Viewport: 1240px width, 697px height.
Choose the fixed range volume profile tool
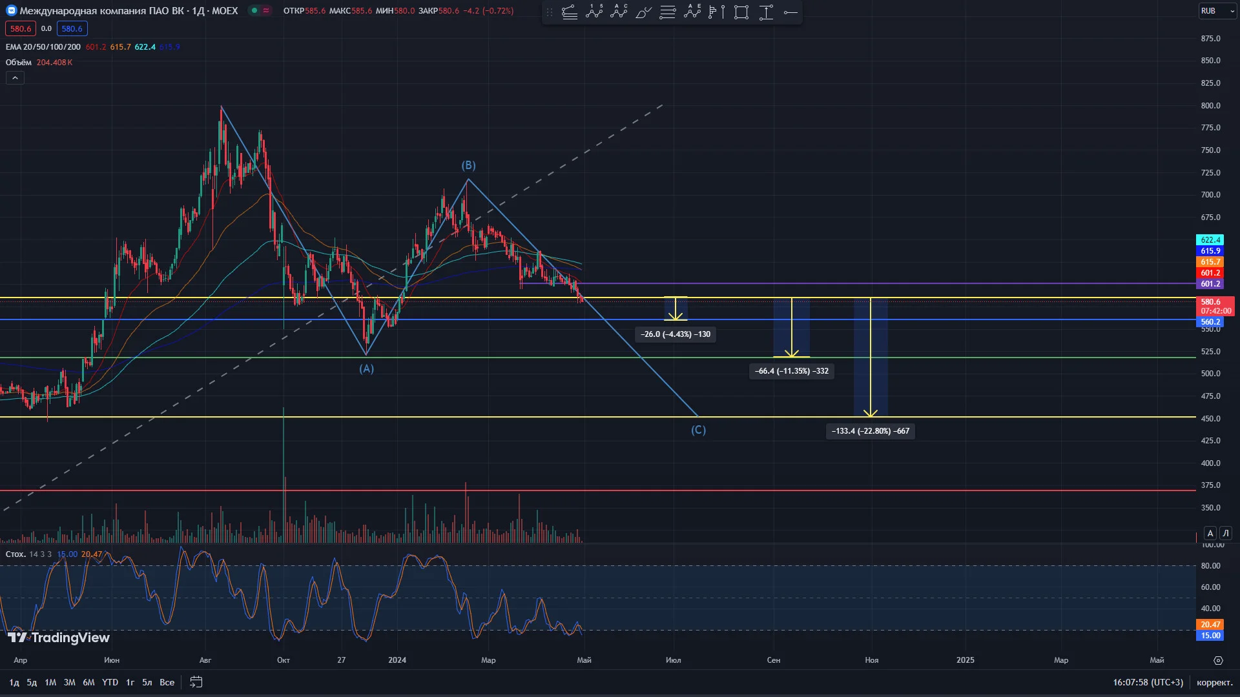click(x=717, y=12)
